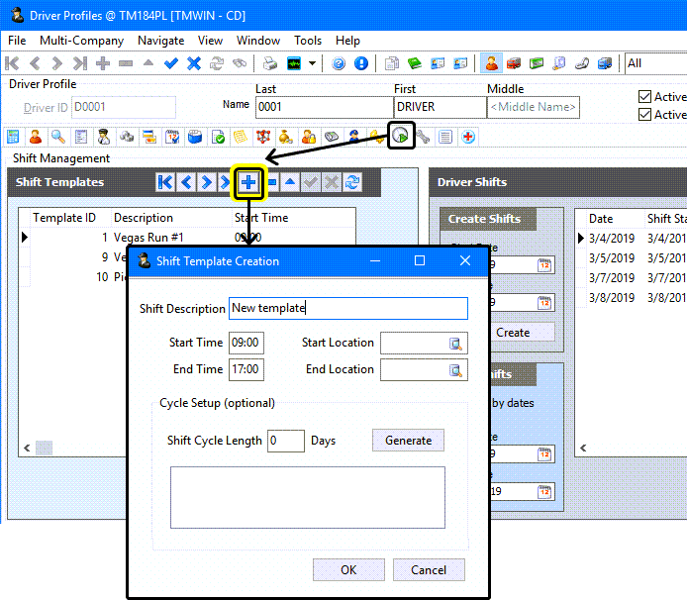687x600 pixels.
Task: Toggle the first Active checkbox
Action: point(645,97)
